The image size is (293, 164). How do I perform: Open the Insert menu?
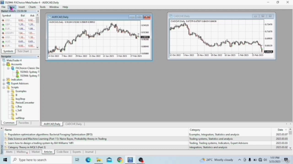[22, 7]
